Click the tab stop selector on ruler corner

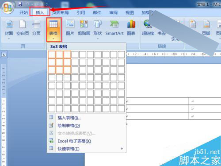click(4, 54)
